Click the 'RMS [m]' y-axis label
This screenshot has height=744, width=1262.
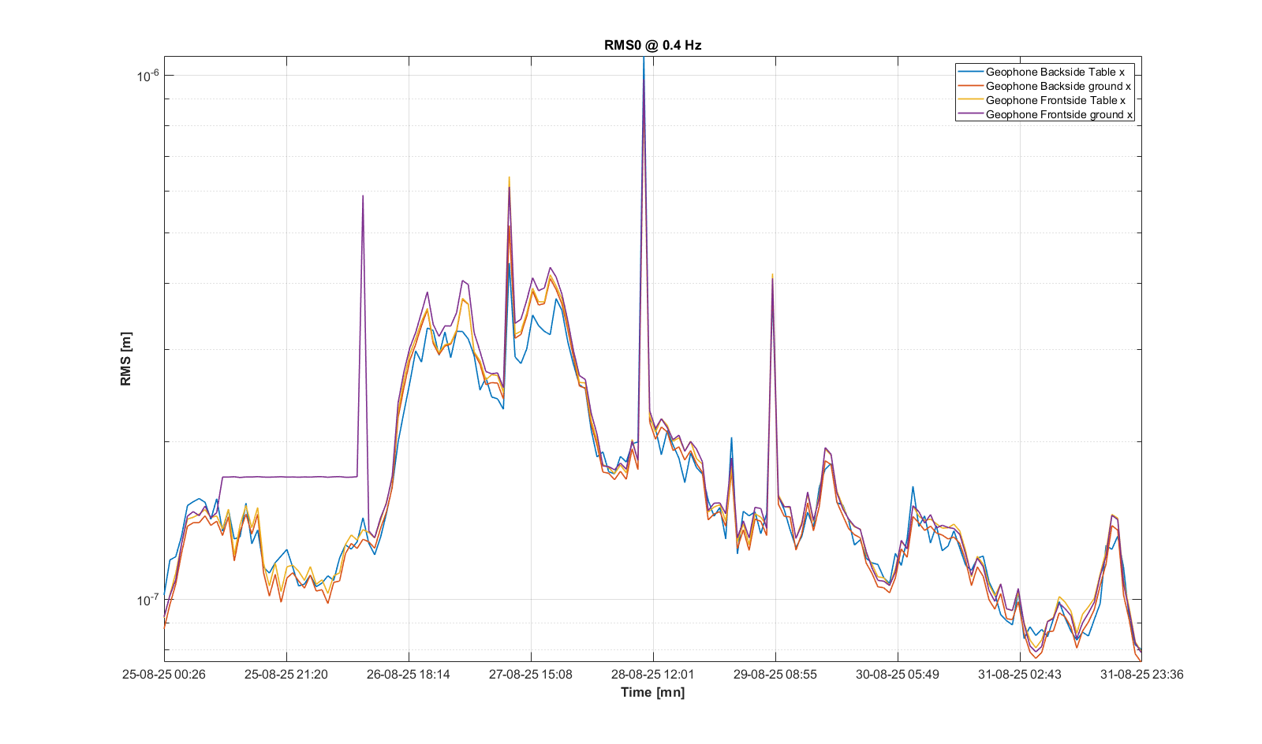pos(126,359)
